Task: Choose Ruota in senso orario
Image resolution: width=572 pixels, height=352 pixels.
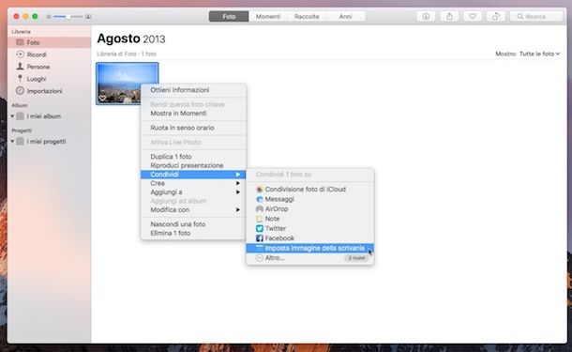Action: (x=193, y=128)
